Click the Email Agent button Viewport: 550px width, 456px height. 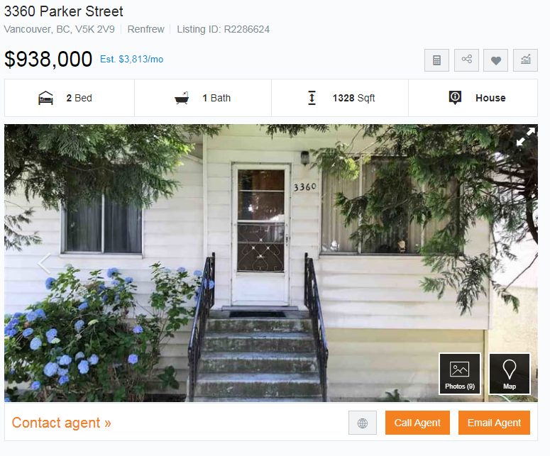click(494, 423)
